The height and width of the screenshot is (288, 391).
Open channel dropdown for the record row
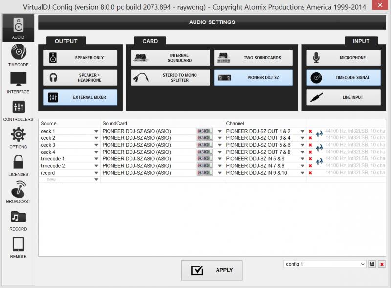303,173
